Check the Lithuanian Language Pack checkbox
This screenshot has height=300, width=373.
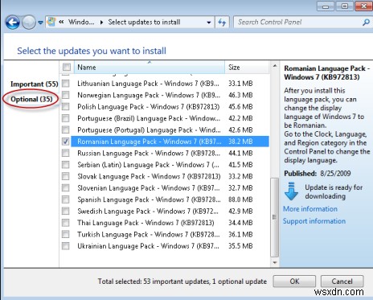click(x=65, y=84)
